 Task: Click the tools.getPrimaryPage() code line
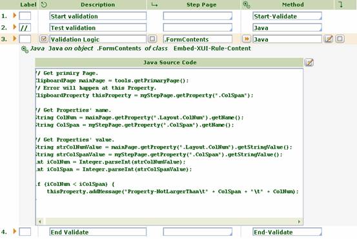[x=112, y=81]
